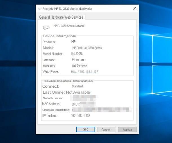Click the blurred Unique Identifier value

102,109
